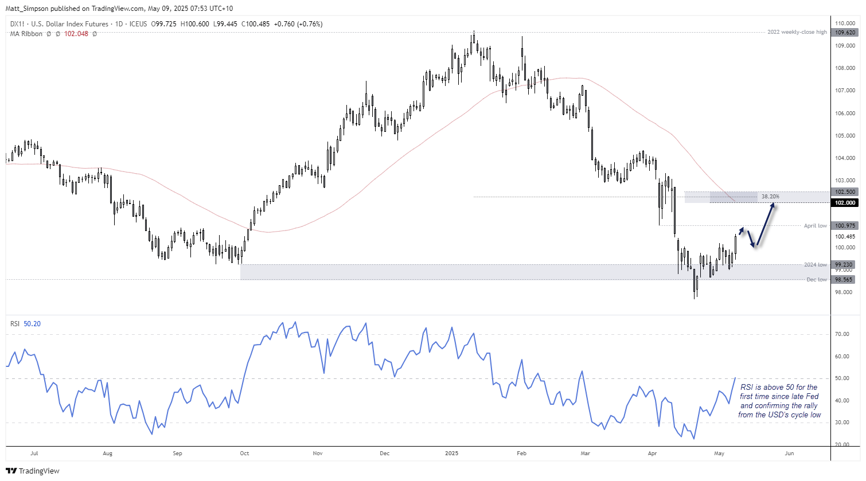Select the short upward arrow below April low
Viewport: 866px width, 481px height.
click(x=740, y=232)
